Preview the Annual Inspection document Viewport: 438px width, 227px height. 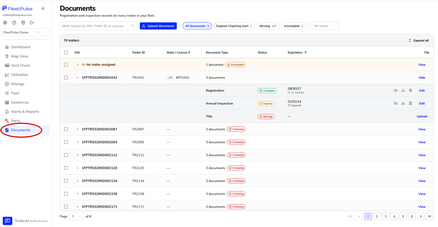point(396,104)
